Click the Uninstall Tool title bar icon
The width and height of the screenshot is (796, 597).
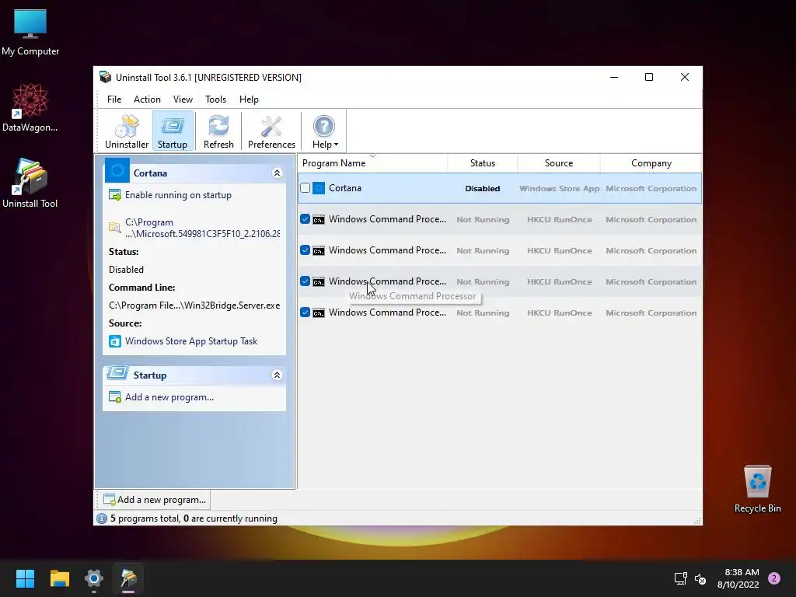106,77
